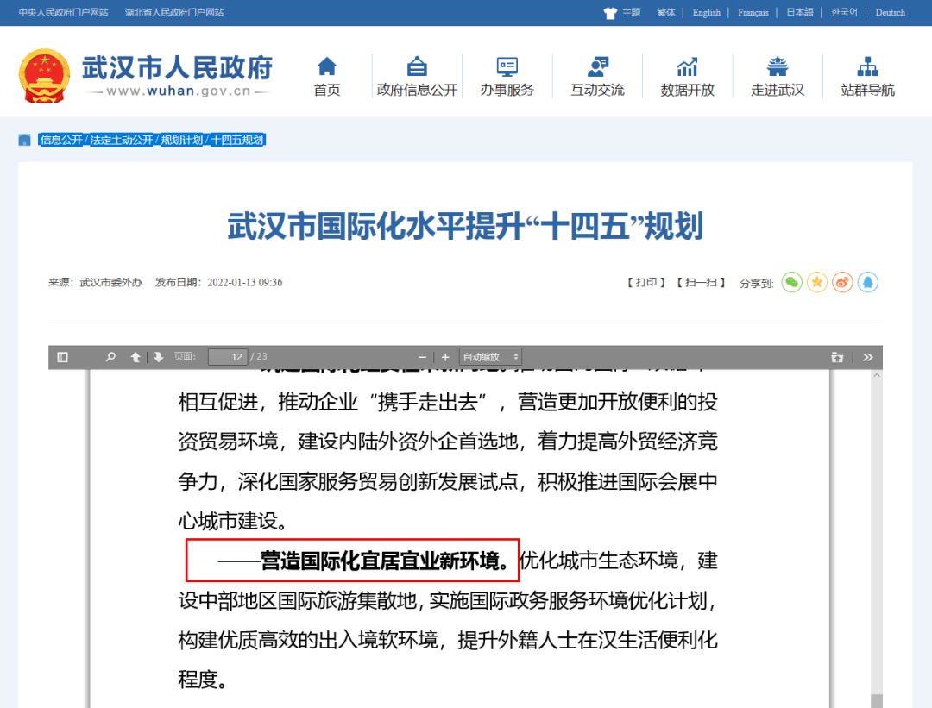The height and width of the screenshot is (708, 932).
Task: Zoom out the PDF document
Action: [x=422, y=357]
